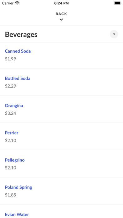Open the Poland Spring menu item
The height and width of the screenshot is (218, 123).
point(19,187)
